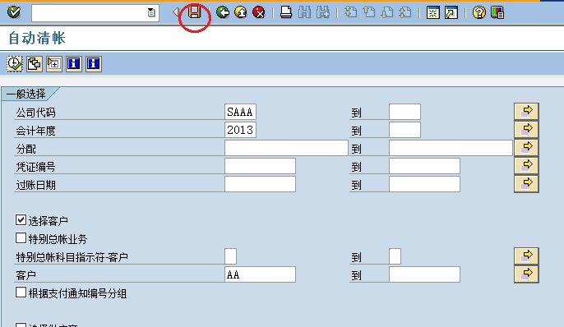Click the yellow Exit up-arrow icon
This screenshot has width=564, height=327.
point(241,12)
